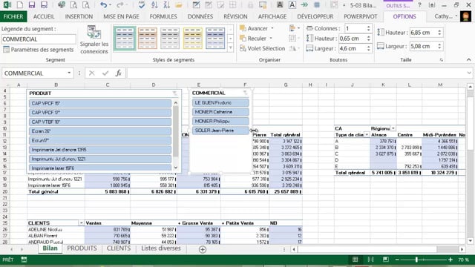Click the Légende du segment text field
The height and width of the screenshot is (267, 475).
pyautogui.click(x=39, y=39)
